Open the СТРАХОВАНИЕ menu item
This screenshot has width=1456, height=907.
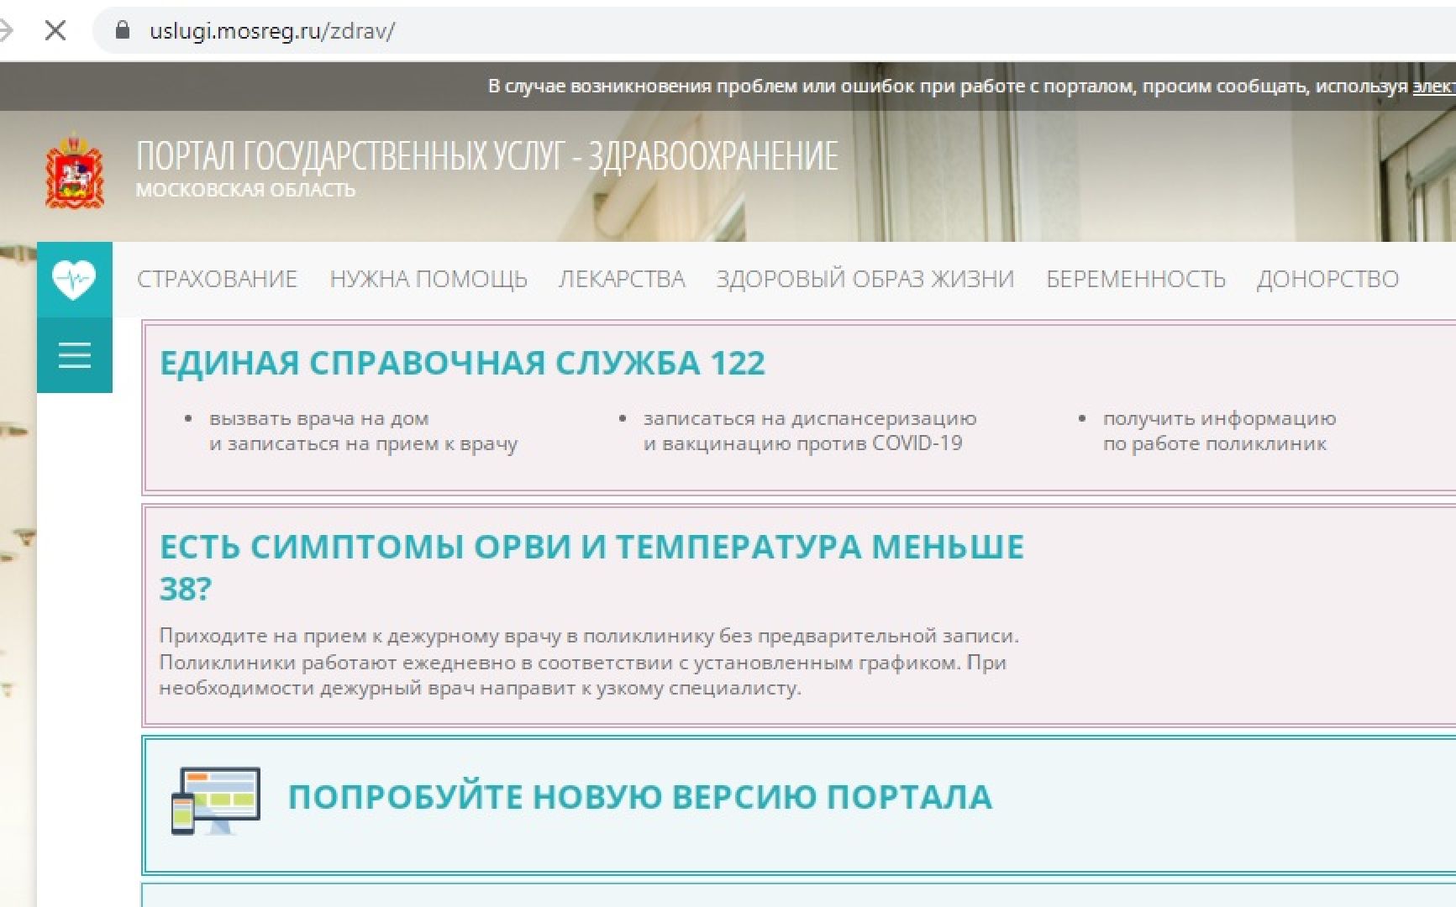(217, 279)
